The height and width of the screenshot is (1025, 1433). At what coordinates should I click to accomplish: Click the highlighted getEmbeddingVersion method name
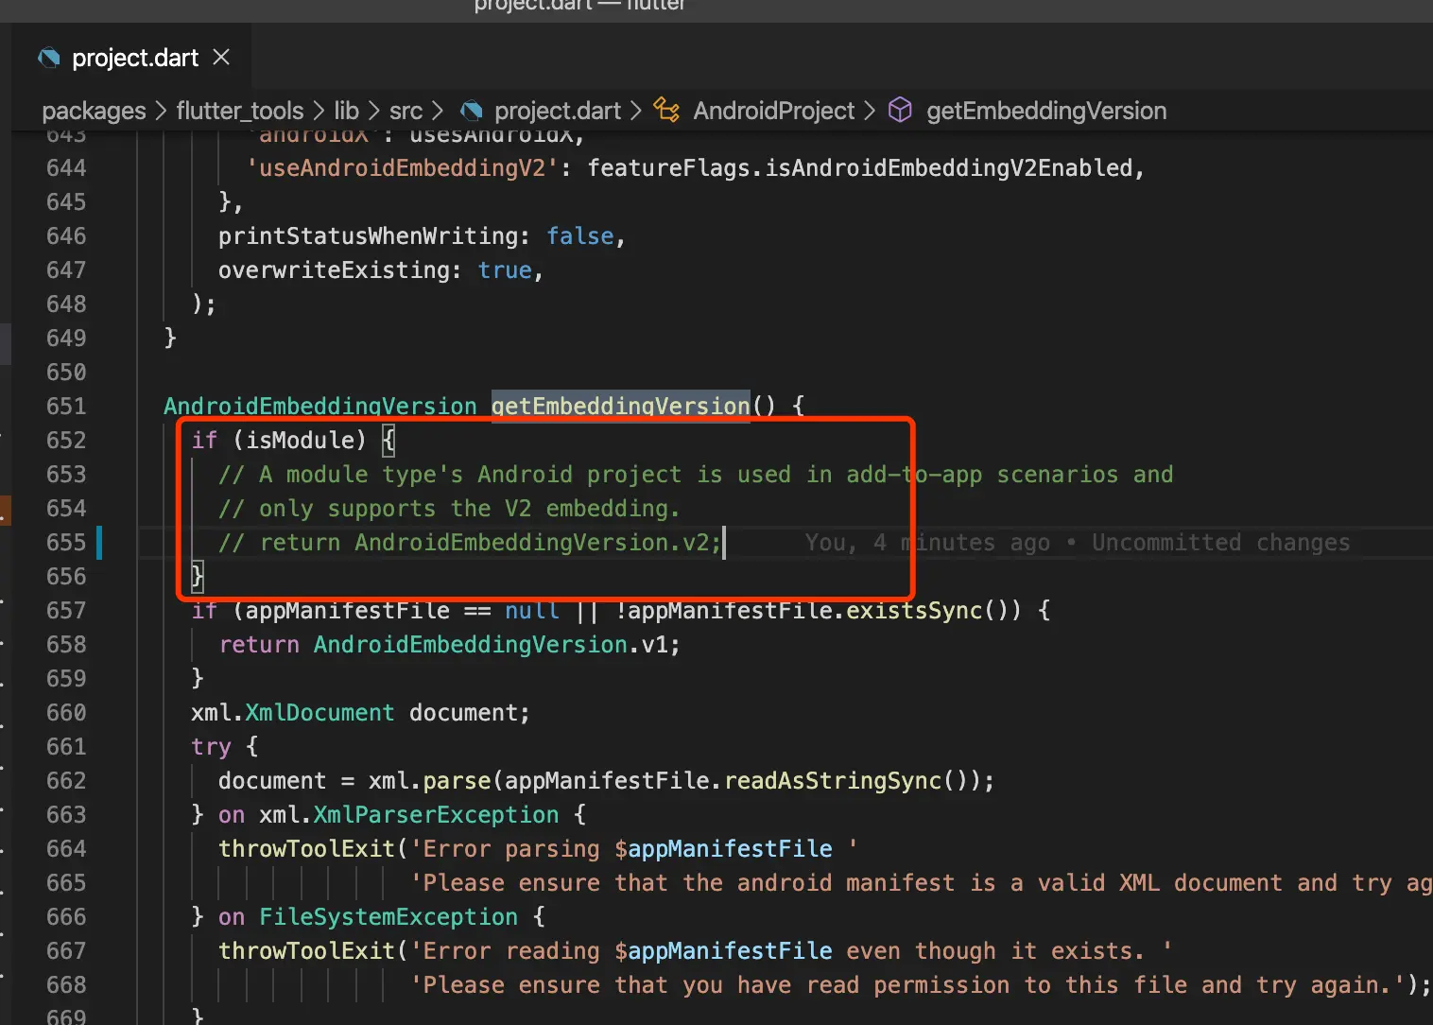click(620, 407)
